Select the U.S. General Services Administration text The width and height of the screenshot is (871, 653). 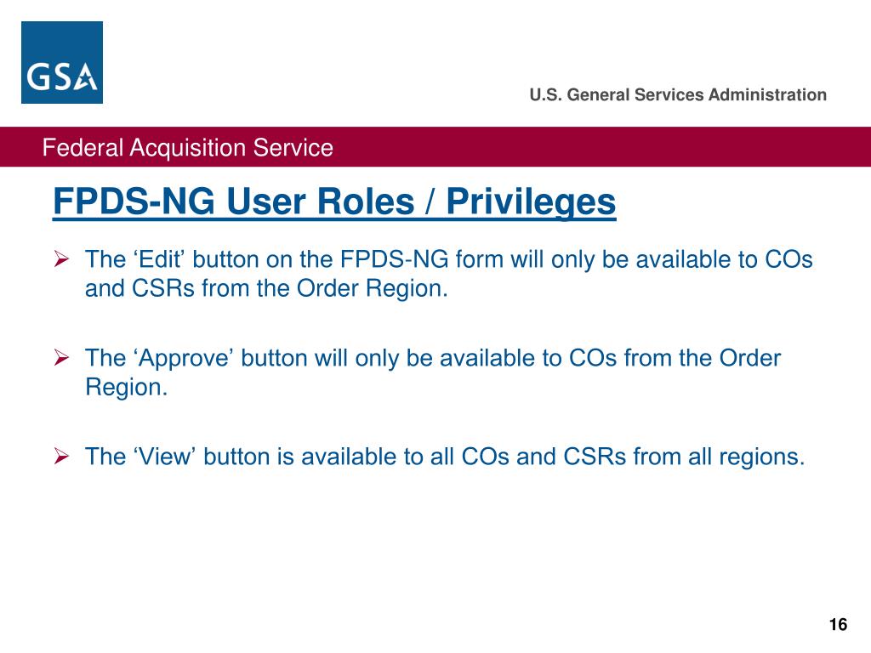(678, 95)
